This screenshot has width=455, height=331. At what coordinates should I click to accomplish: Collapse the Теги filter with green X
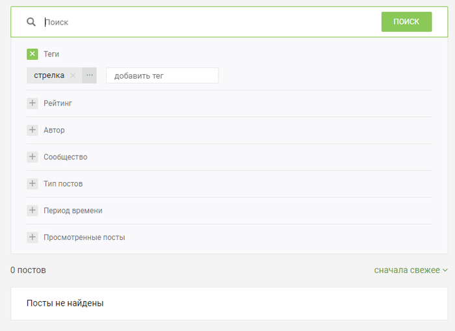32,54
